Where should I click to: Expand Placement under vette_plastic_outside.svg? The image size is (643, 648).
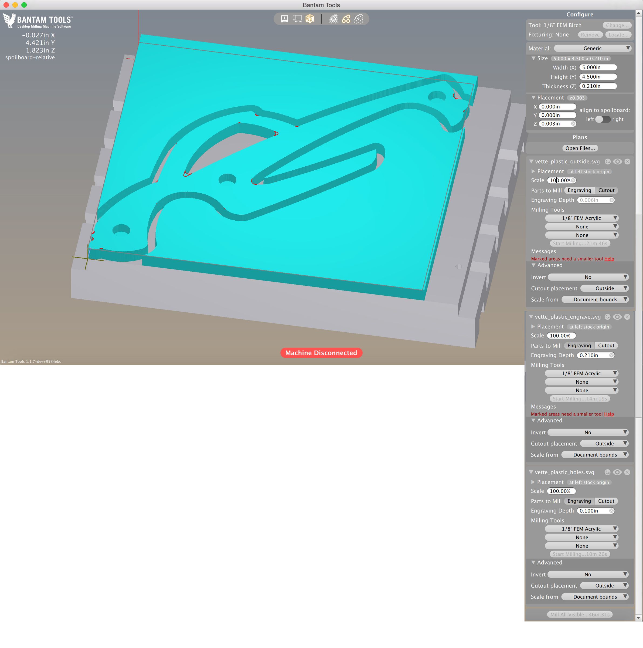click(533, 171)
